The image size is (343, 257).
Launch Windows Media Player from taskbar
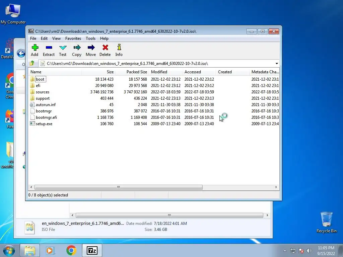click(x=50, y=250)
